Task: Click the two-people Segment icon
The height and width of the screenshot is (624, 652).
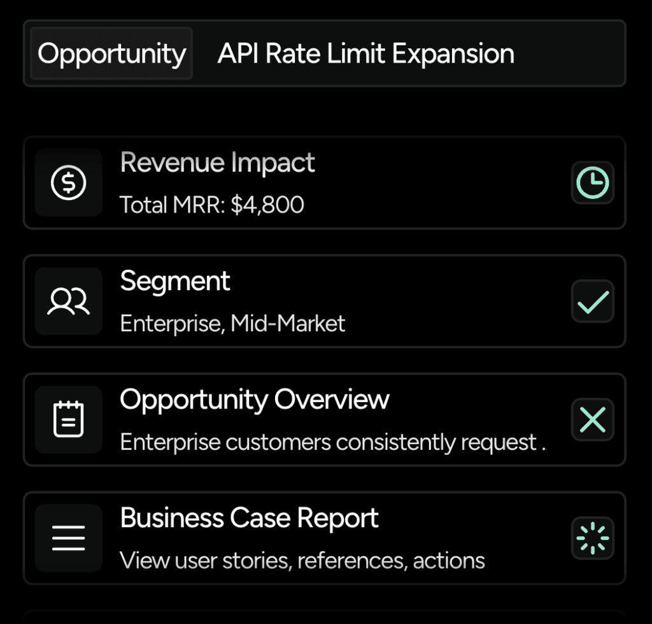Action: [69, 301]
